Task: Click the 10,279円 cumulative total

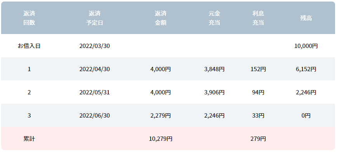Action: [x=161, y=139]
